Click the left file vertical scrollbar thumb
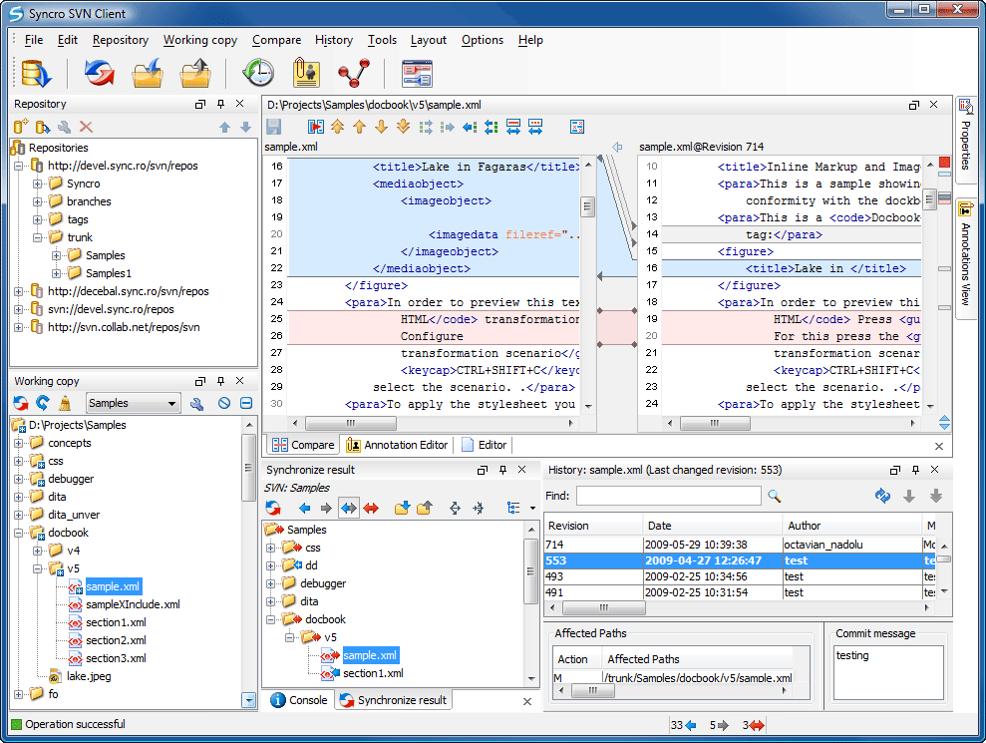Viewport: 986px width, 743px height. point(588,206)
